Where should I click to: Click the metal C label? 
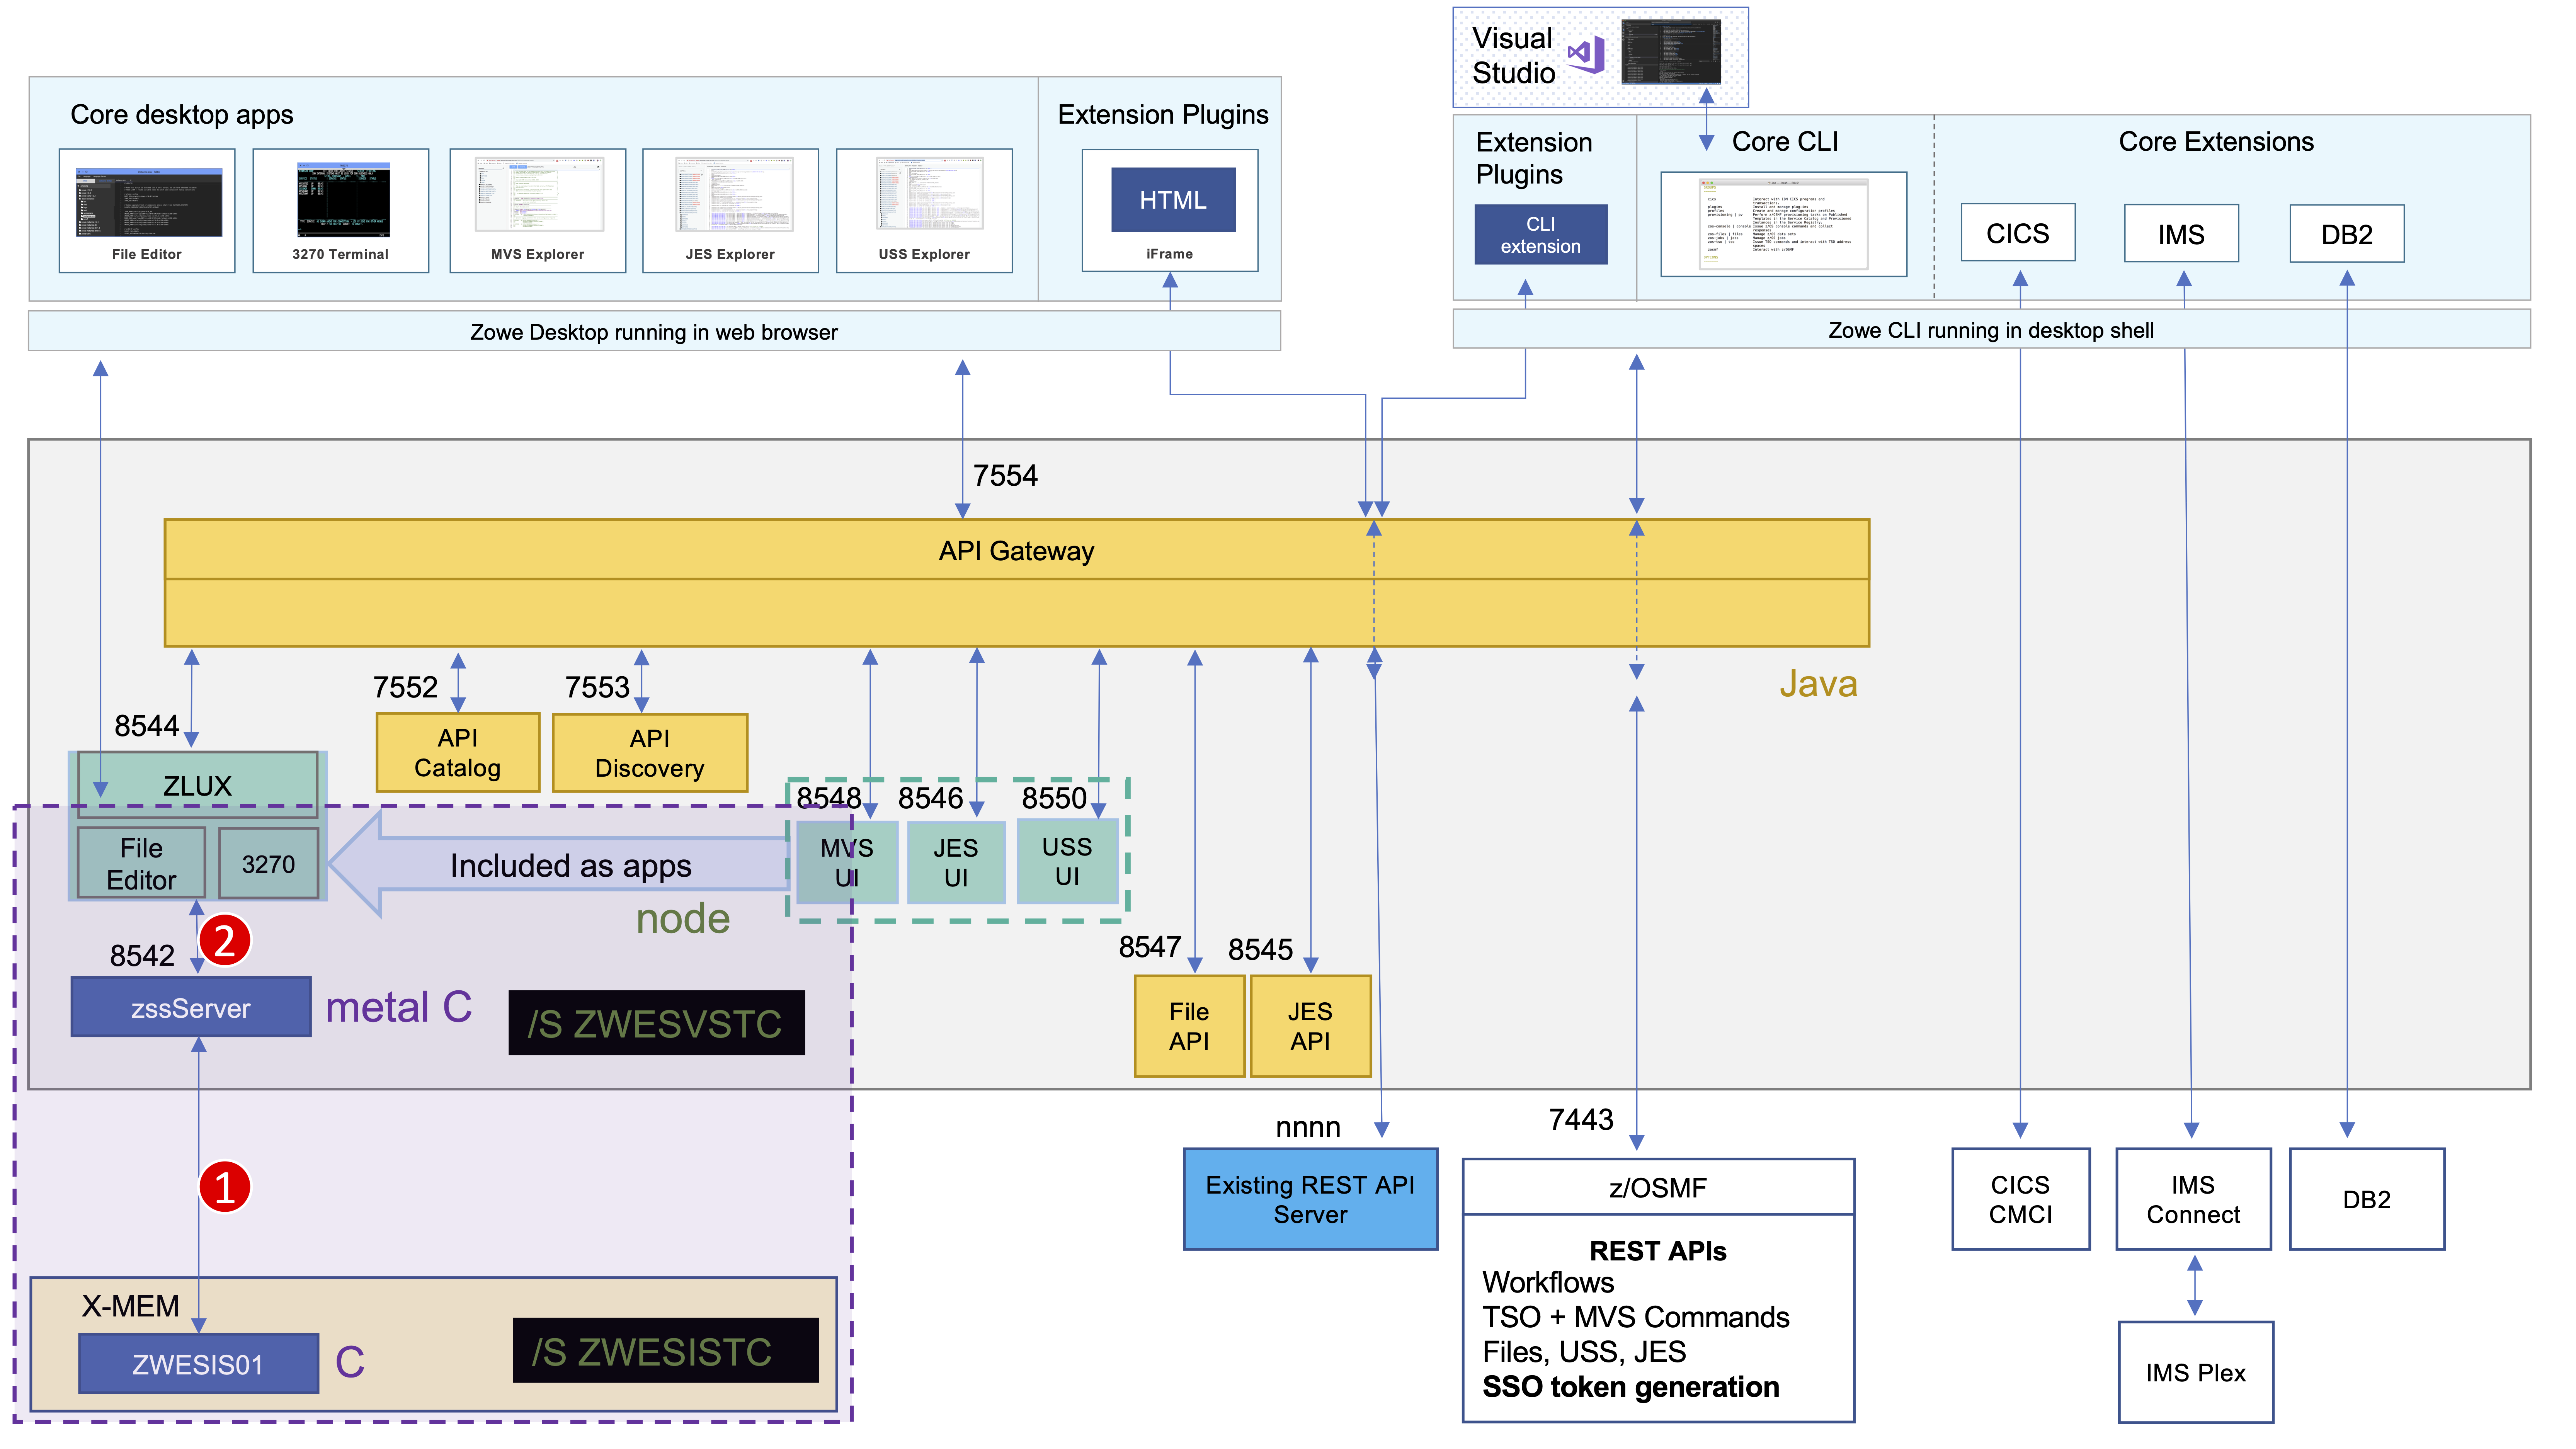[399, 1007]
